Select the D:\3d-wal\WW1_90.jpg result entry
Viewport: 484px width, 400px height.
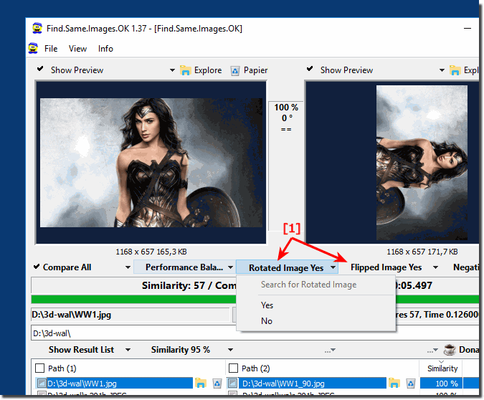click(x=313, y=384)
